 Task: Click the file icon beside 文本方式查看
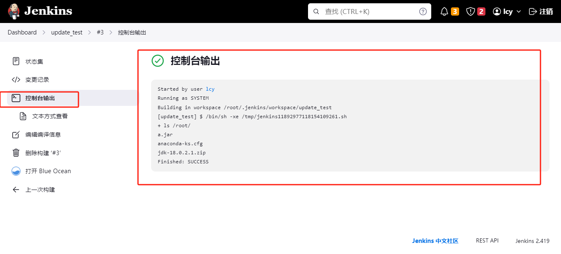[x=23, y=116]
